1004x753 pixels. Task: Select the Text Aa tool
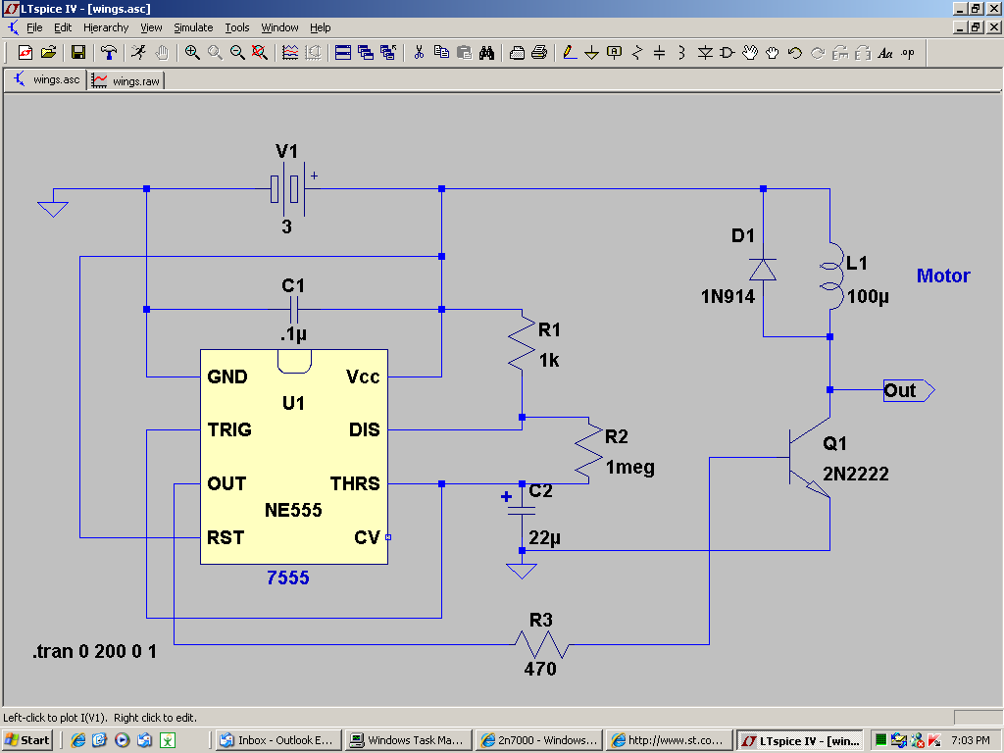tap(885, 53)
